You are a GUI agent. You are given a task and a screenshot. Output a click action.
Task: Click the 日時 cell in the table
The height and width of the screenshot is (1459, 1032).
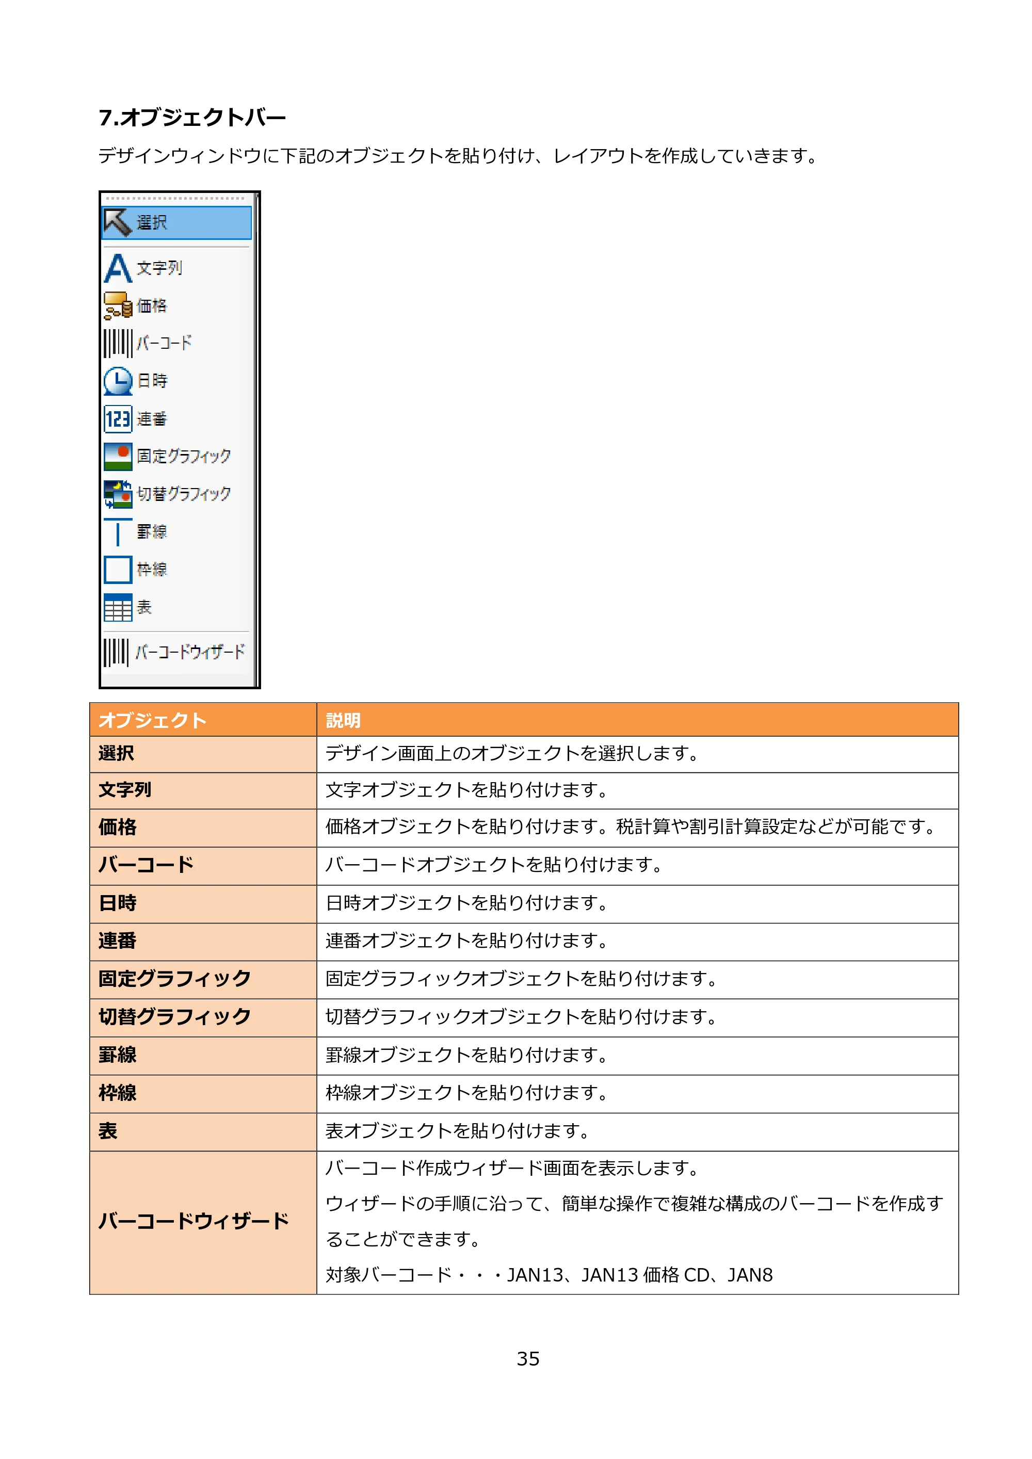pos(203,904)
